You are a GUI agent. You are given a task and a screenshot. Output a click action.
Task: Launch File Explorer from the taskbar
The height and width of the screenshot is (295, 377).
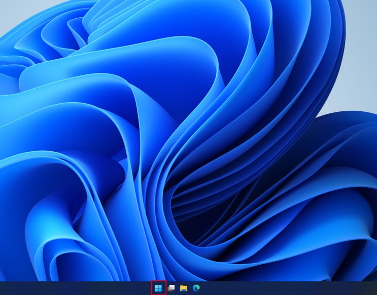pyautogui.click(x=184, y=288)
